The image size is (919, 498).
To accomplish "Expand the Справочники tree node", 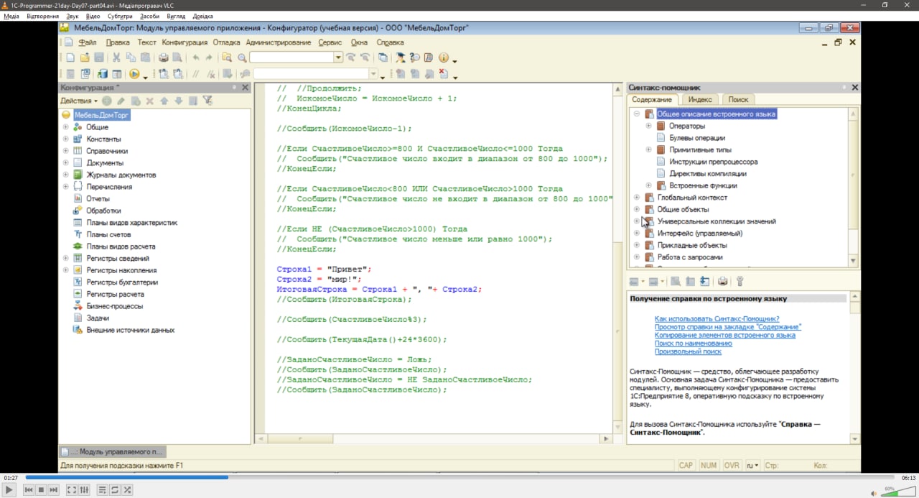I will [66, 151].
